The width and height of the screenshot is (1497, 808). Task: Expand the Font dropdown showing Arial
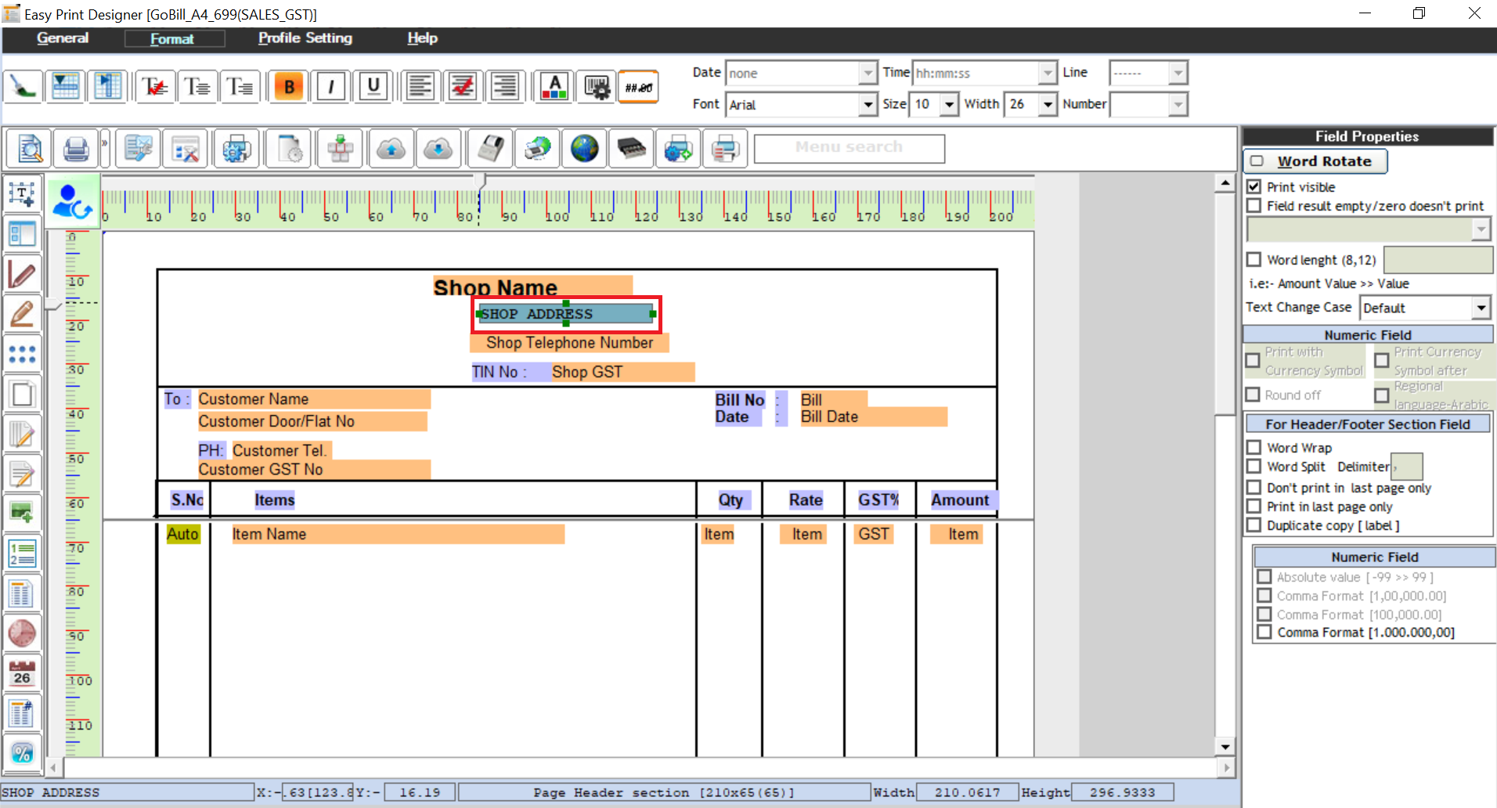868,104
